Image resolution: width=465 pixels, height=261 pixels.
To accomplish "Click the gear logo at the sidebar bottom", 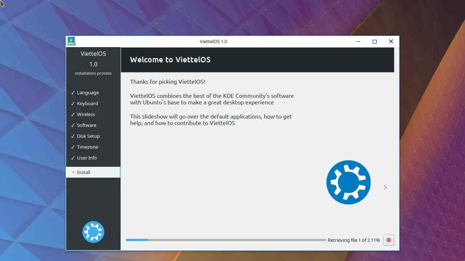I will (93, 232).
